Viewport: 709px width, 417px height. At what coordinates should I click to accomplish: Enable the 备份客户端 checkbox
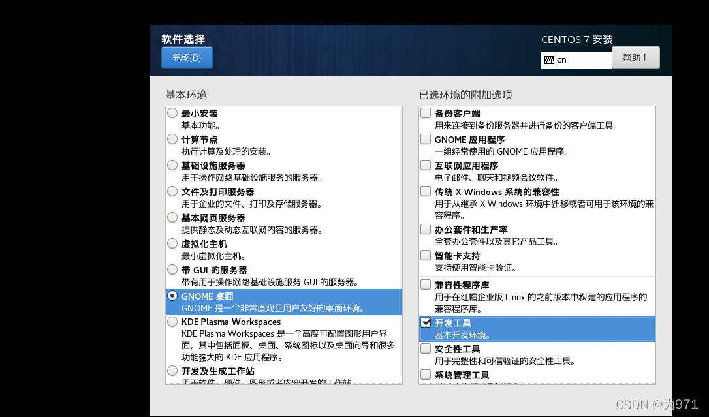(x=426, y=113)
